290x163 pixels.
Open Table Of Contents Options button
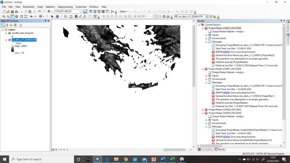[x=20, y=25]
